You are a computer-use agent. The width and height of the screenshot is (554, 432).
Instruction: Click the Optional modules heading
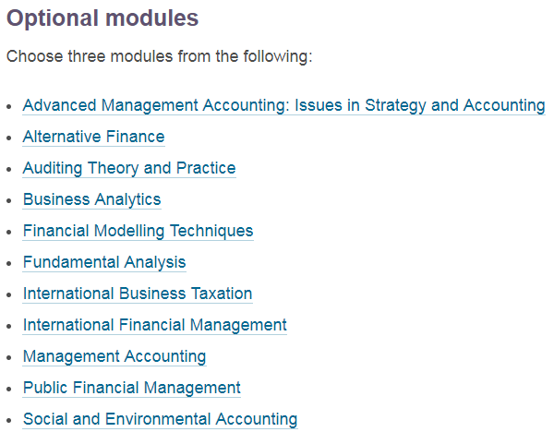point(102,18)
